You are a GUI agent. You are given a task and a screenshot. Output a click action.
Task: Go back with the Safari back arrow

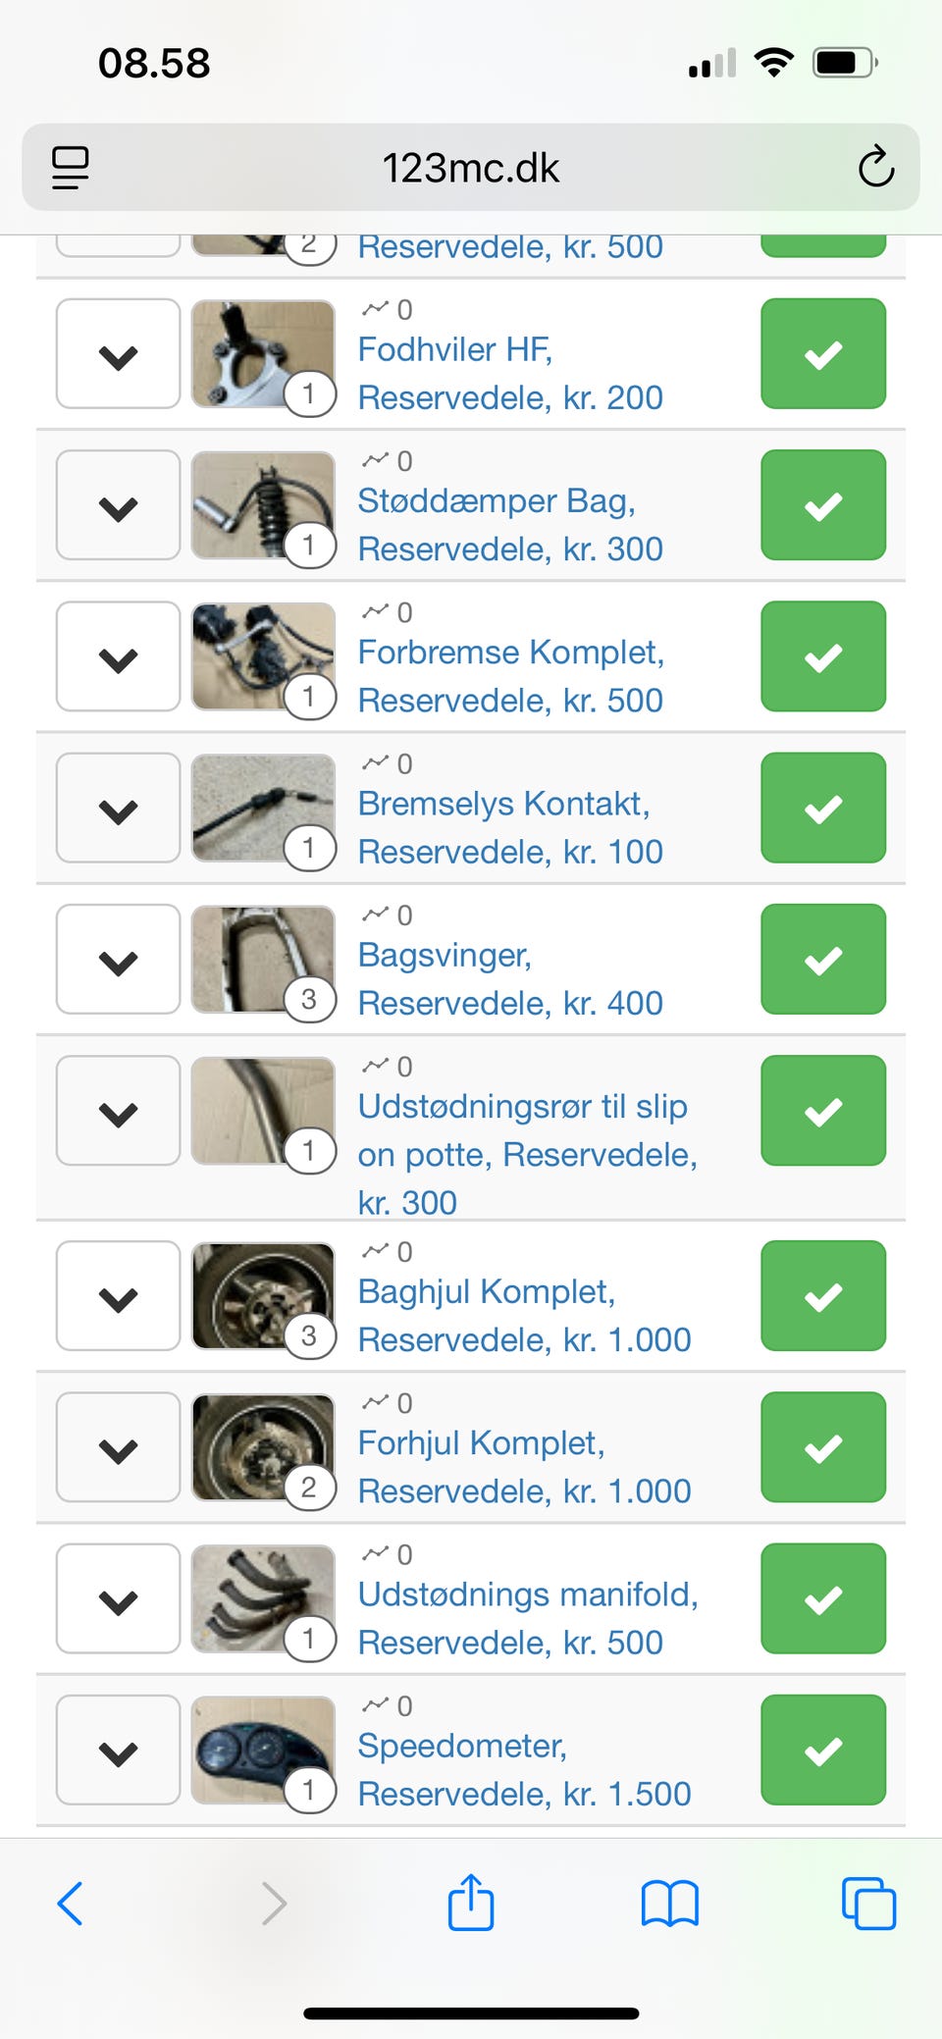[70, 1904]
